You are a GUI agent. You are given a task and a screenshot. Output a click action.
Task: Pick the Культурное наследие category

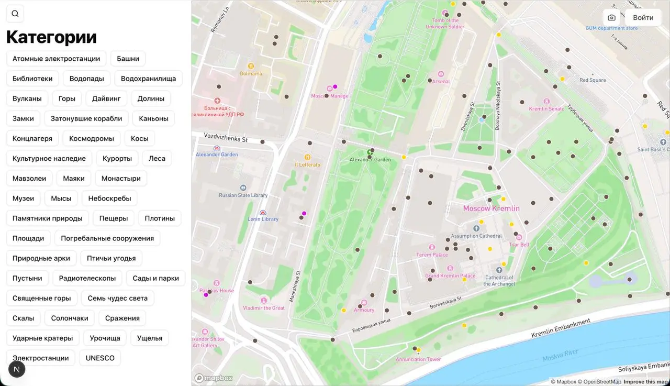49,158
